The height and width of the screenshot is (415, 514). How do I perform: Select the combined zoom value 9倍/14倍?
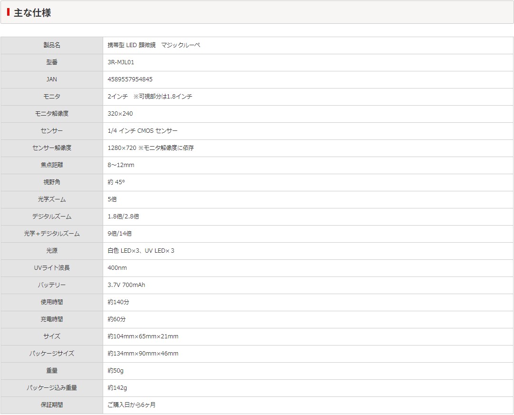click(120, 234)
